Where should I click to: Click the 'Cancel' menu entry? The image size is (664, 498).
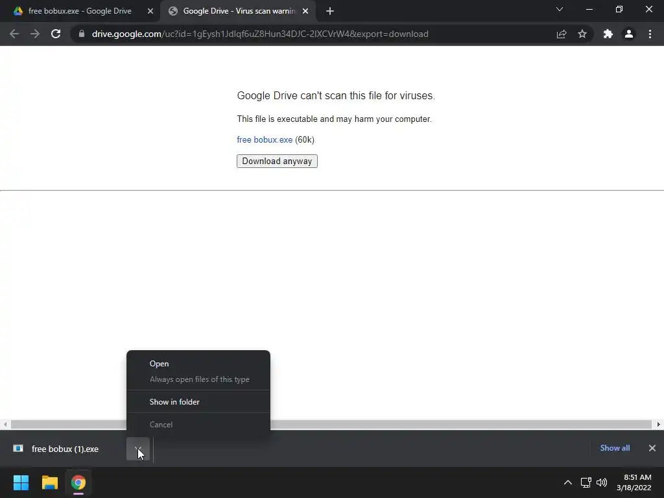point(198,424)
